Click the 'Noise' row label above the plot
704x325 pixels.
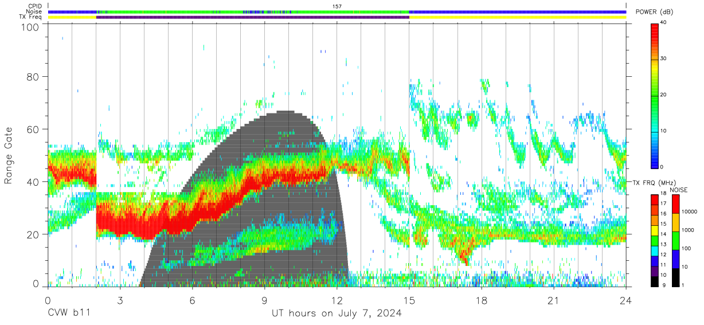[x=34, y=11]
